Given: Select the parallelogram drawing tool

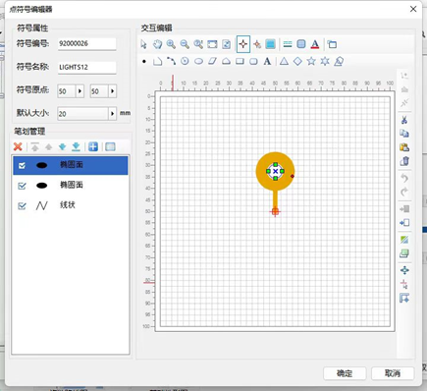Looking at the screenshot, I should coord(212,61).
